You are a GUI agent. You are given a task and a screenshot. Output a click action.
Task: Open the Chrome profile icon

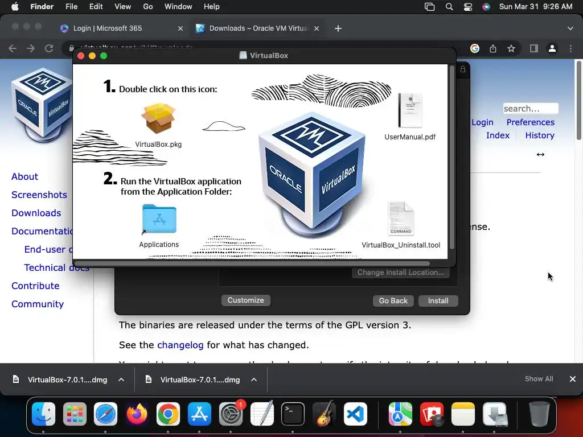552,48
